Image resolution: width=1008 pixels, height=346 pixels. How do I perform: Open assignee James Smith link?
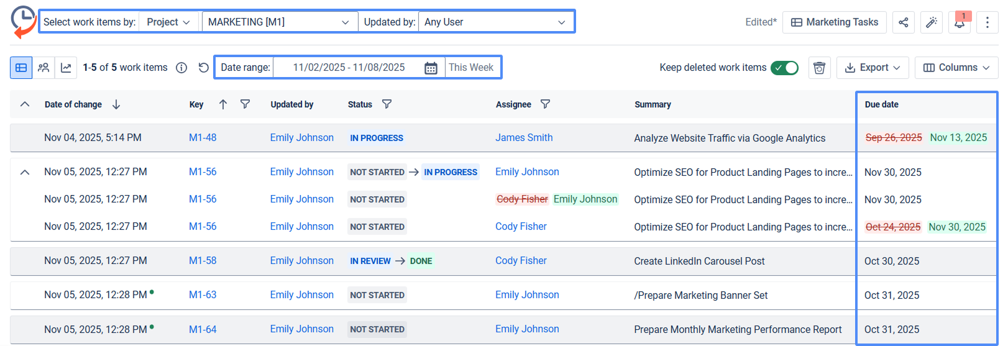click(x=524, y=138)
